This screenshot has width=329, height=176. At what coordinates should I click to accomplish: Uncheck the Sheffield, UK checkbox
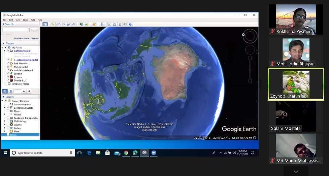click(x=8, y=80)
